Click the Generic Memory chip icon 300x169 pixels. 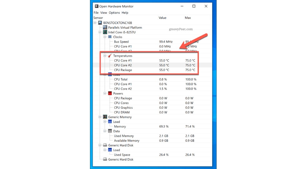pyautogui.click(x=105, y=117)
